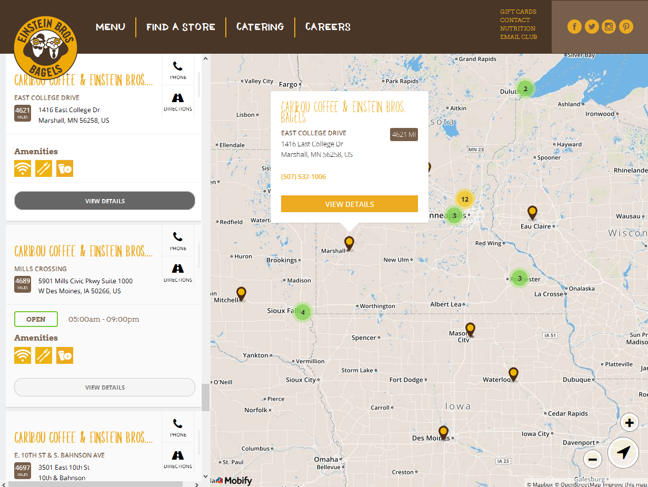View details for East College Drive in list
The image size is (648, 487).
pos(105,201)
